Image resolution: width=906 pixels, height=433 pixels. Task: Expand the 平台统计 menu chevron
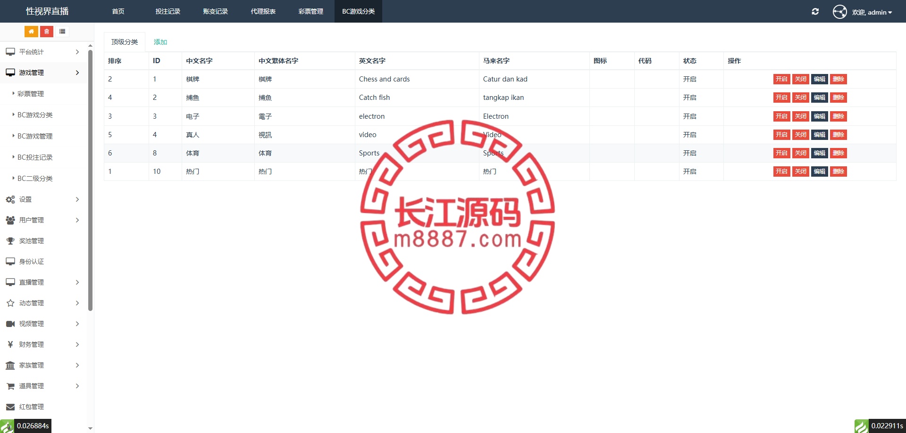[x=77, y=52]
